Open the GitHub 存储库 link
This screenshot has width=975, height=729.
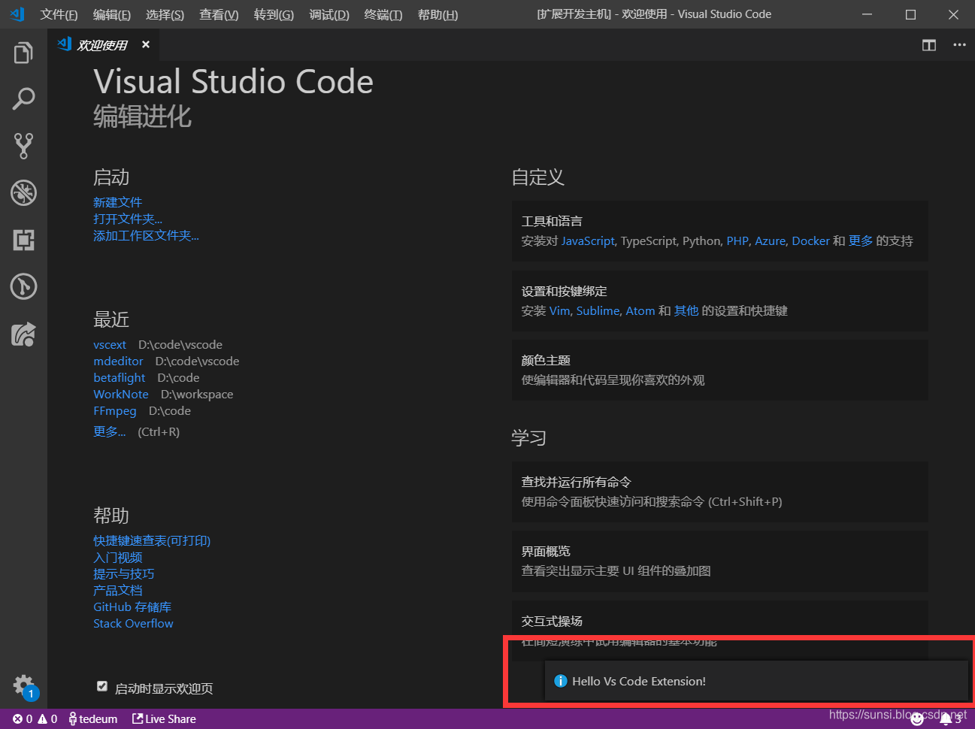132,606
